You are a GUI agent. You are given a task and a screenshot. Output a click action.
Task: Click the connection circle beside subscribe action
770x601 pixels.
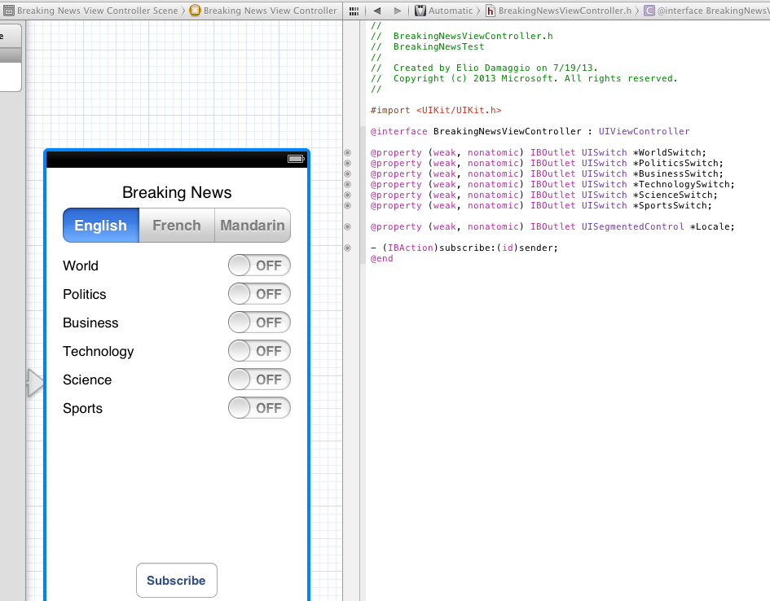[348, 248]
